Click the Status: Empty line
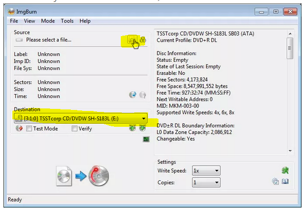The width and height of the screenshot is (304, 208). (172, 60)
